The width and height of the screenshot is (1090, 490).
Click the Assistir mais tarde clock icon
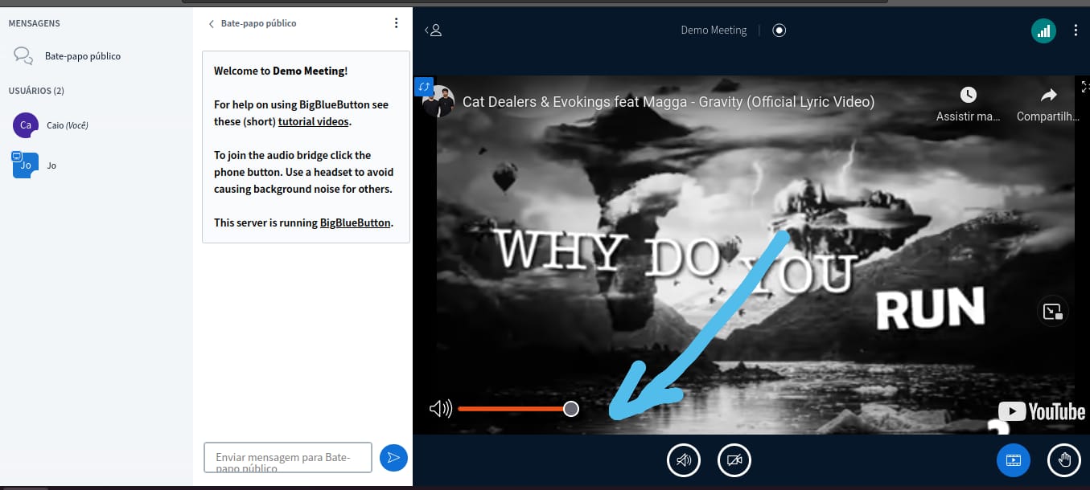tap(969, 96)
